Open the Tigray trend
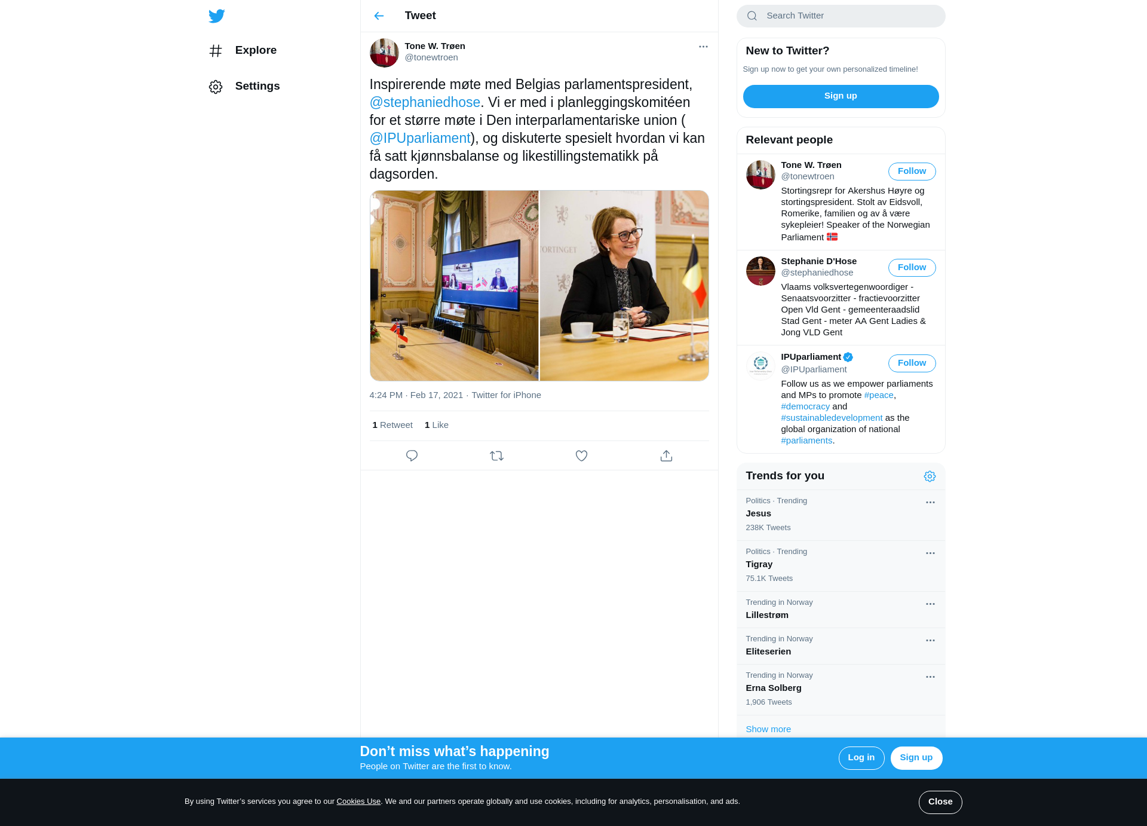 841,566
